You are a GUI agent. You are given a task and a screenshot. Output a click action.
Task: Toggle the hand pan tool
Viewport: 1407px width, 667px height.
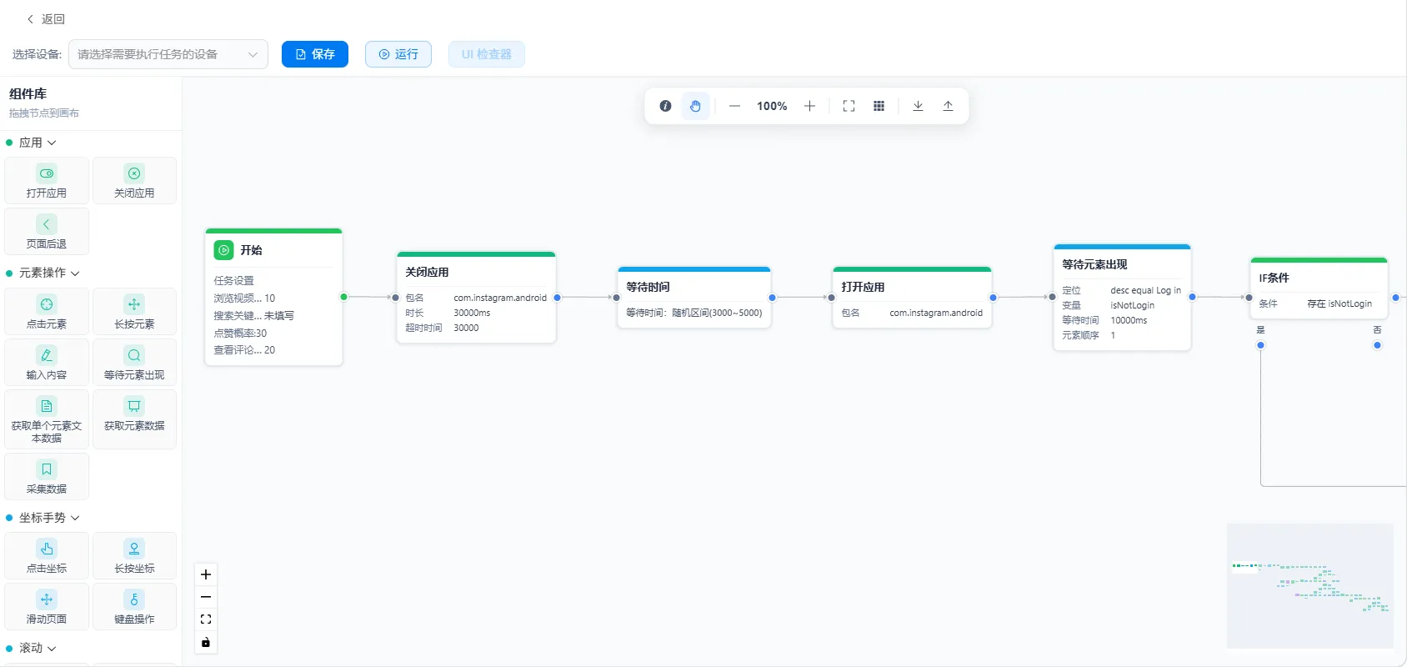pos(695,106)
